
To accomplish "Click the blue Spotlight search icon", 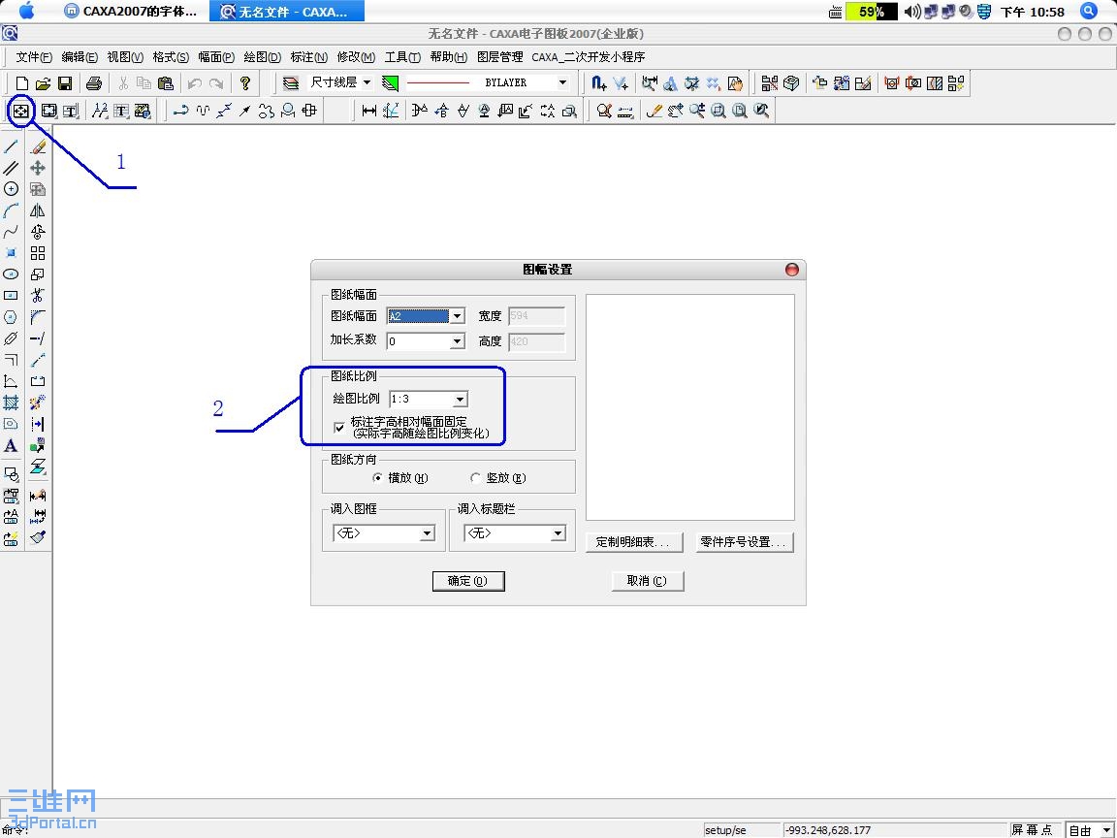I will pyautogui.click(x=1089, y=11).
